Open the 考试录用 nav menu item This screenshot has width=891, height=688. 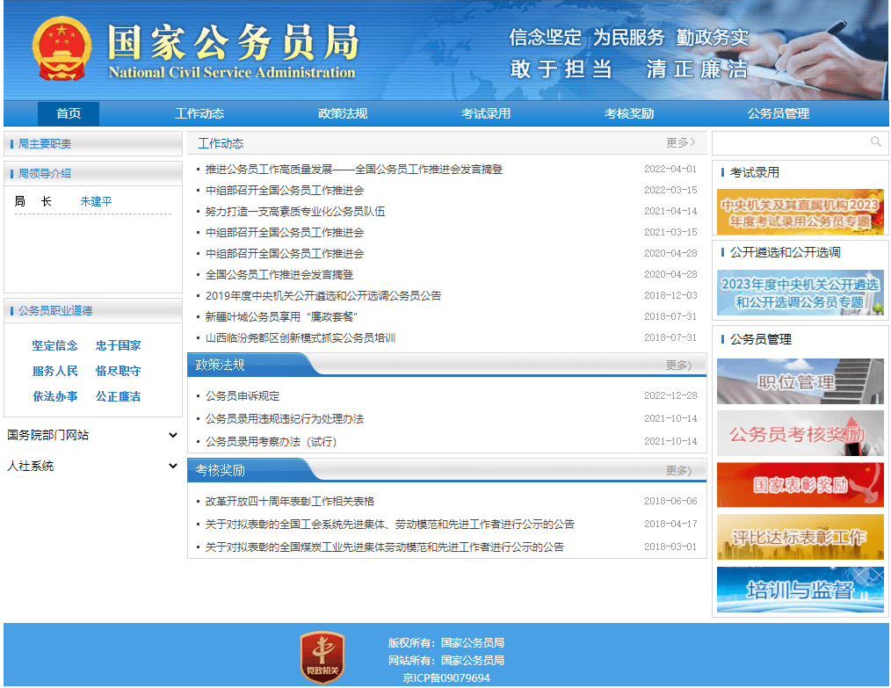[x=486, y=113]
